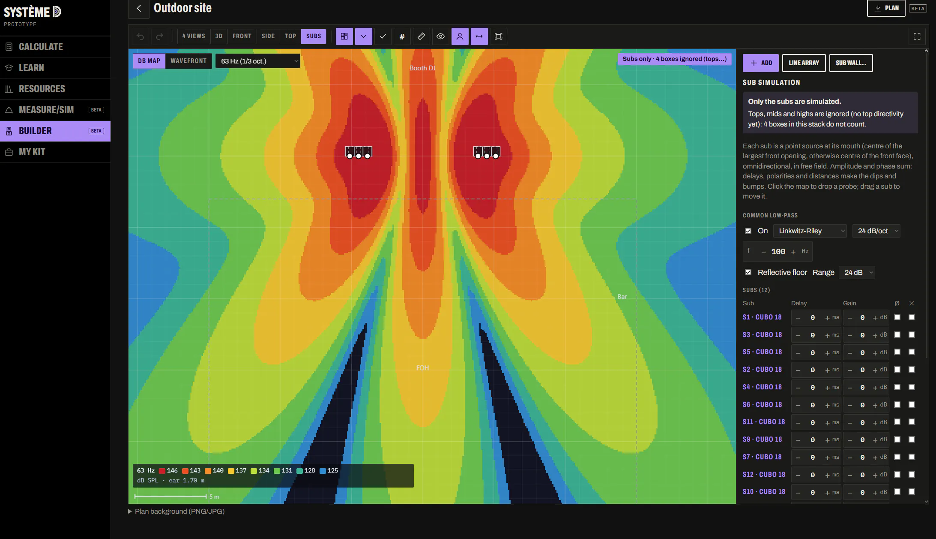
Task: Open My Kit in sidebar
Action: click(55, 152)
